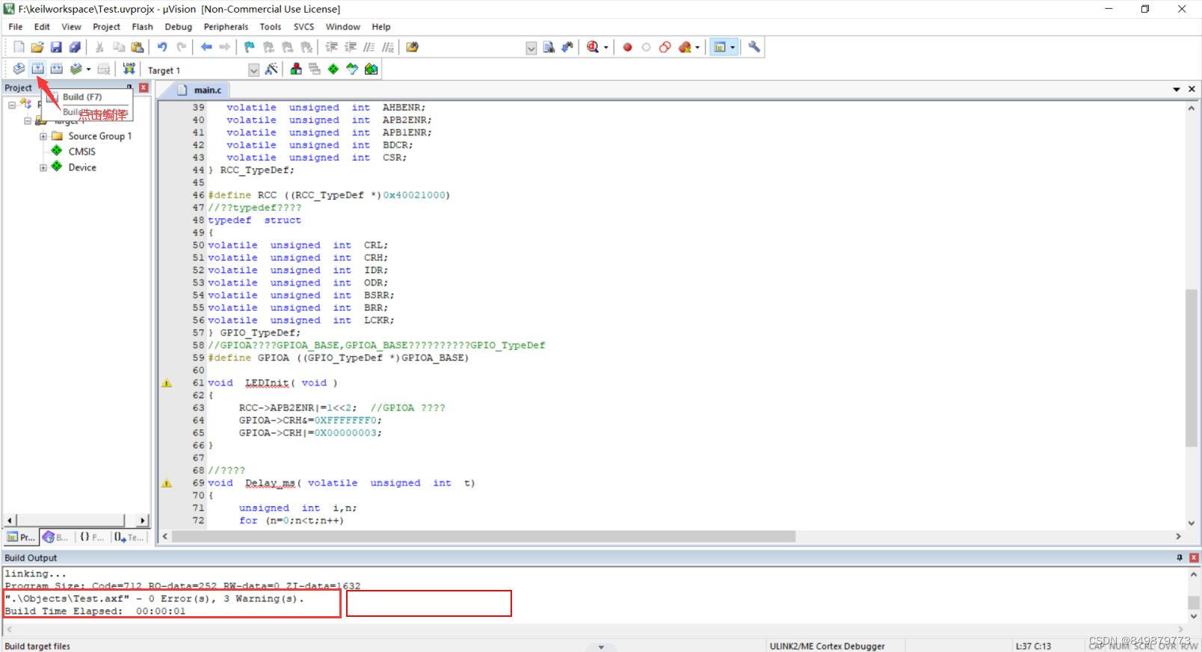Select software packs icon
The width and height of the screenshot is (1202, 652).
click(x=352, y=69)
